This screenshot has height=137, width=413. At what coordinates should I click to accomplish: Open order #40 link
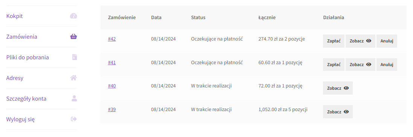coord(112,86)
